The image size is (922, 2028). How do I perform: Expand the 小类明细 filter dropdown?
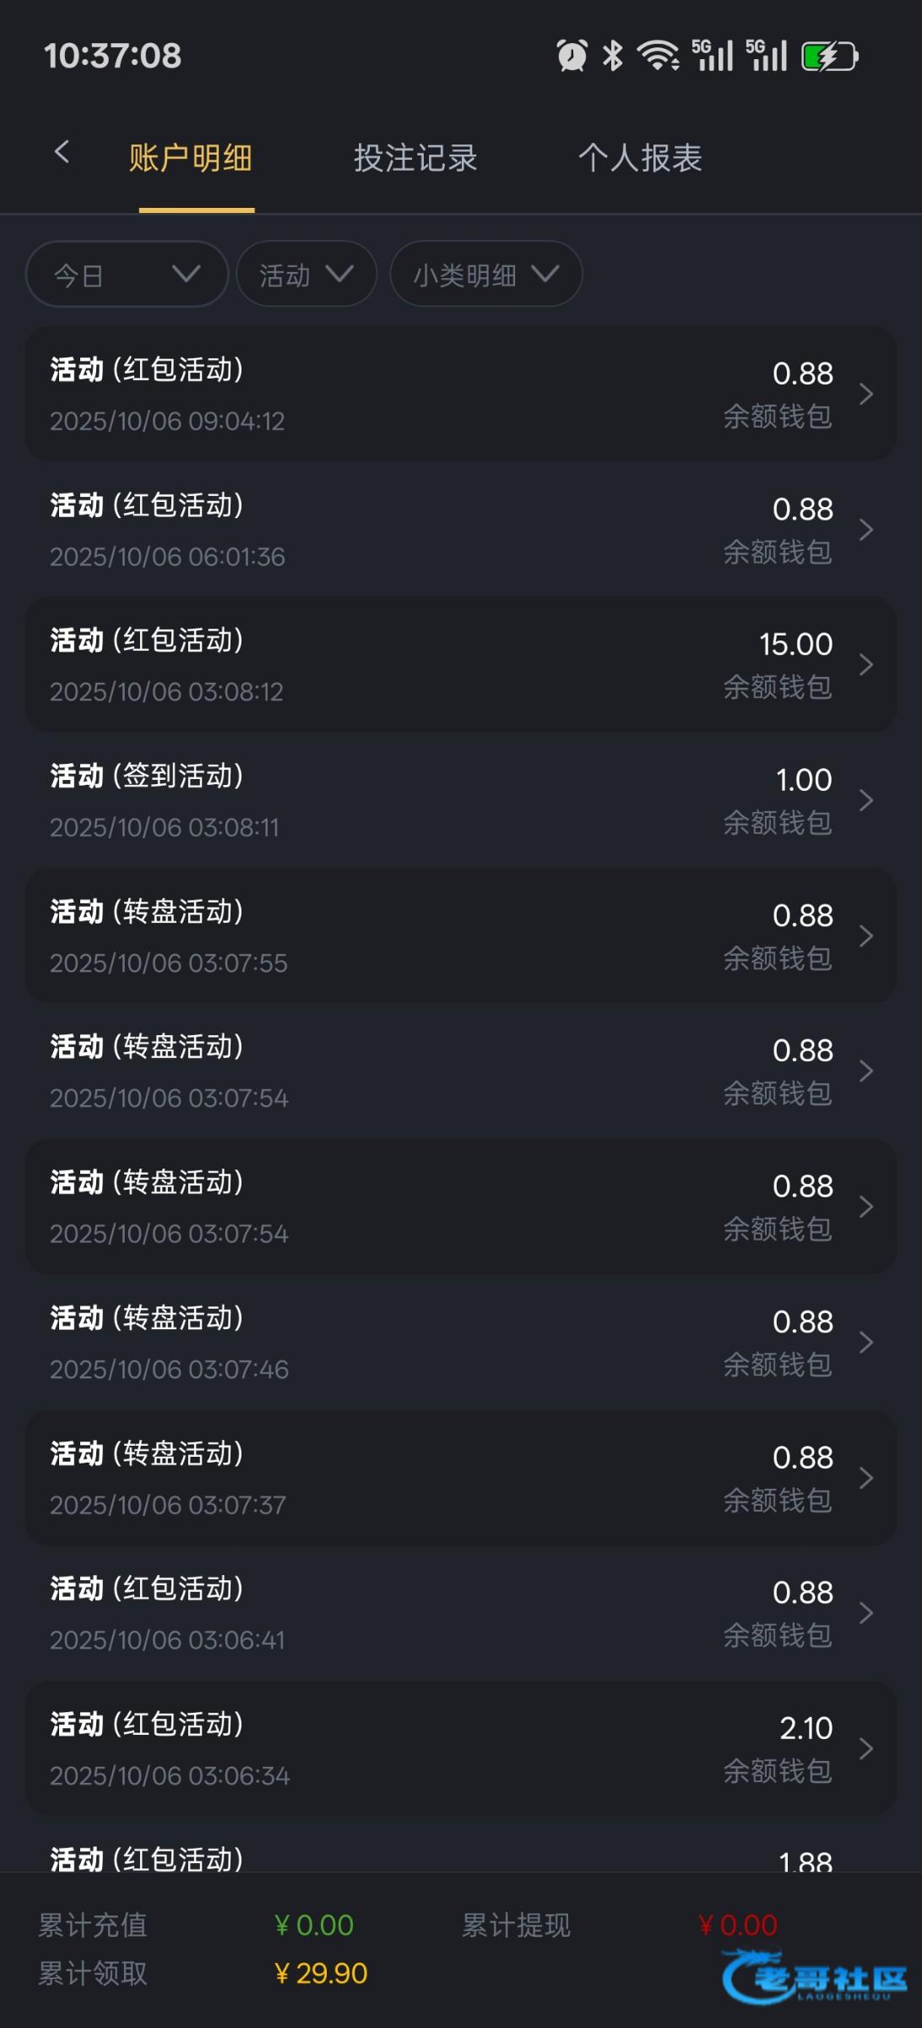(x=485, y=275)
